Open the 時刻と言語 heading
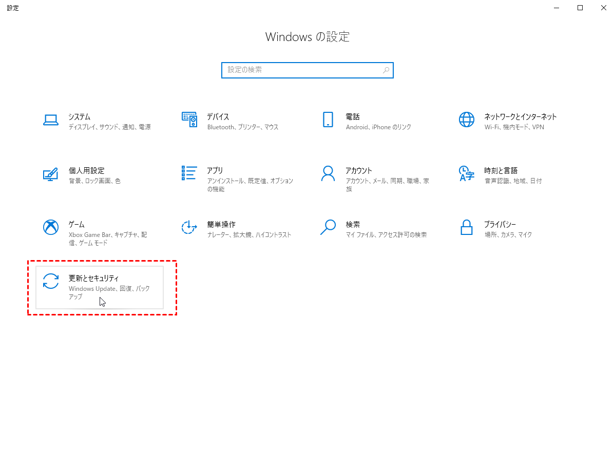 pos(501,170)
